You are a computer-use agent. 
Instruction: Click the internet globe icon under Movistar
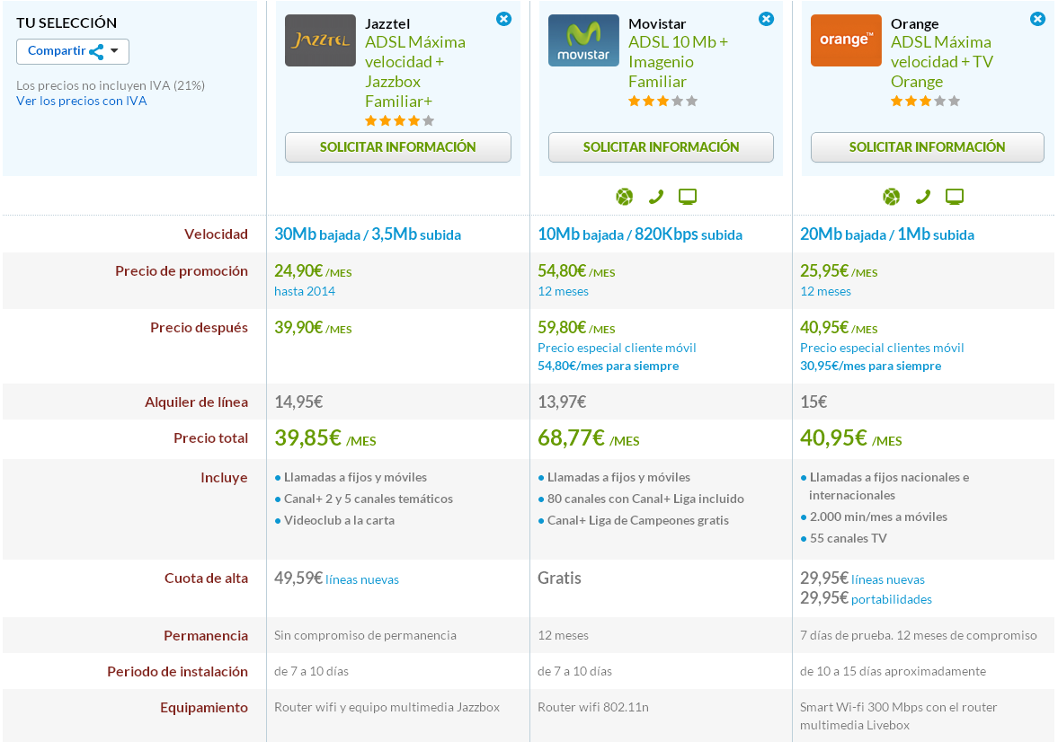tap(625, 197)
